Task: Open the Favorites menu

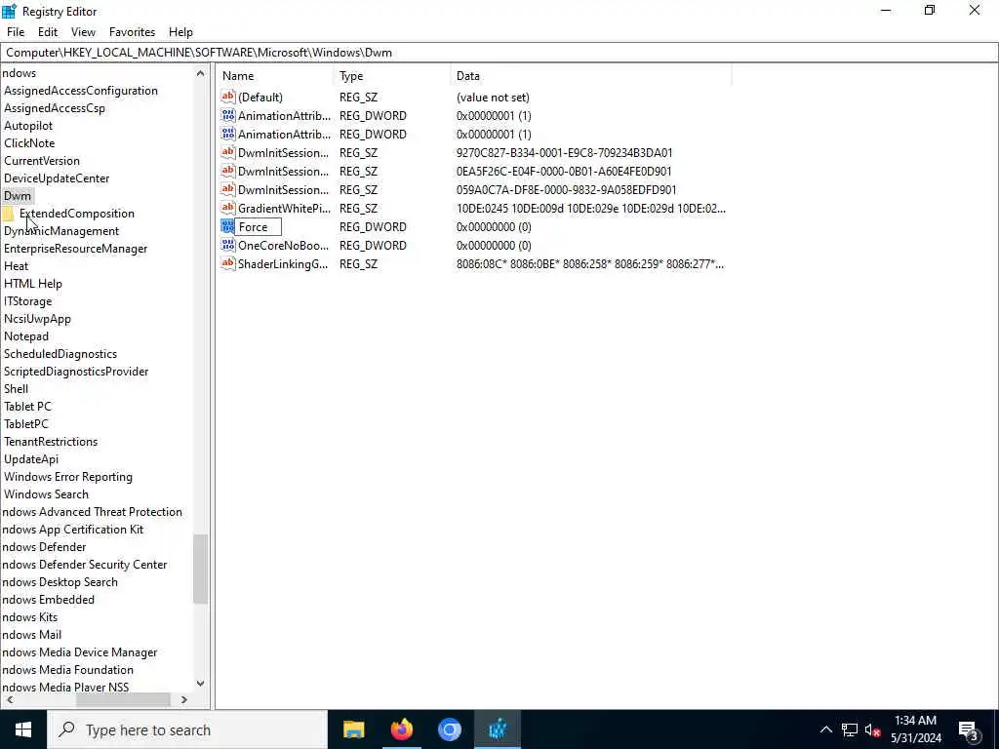Action: [x=132, y=32]
